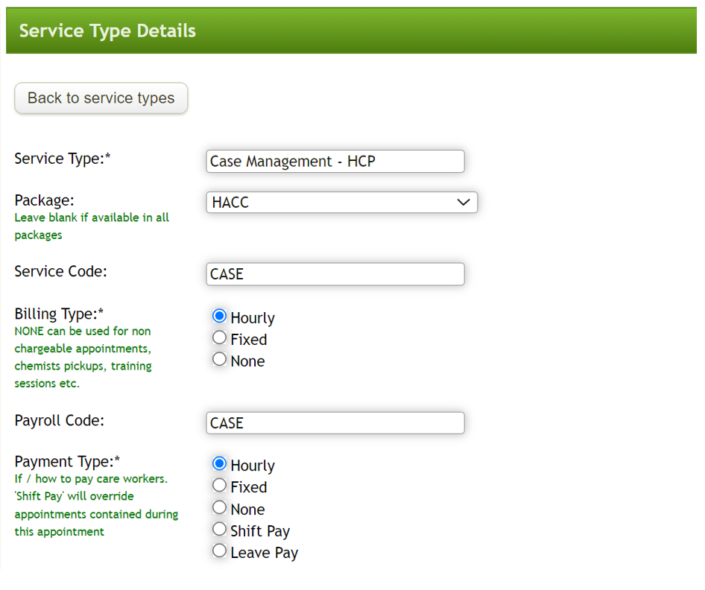Select the Hourly payment type option
This screenshot has height=590, width=705.
pyautogui.click(x=220, y=463)
